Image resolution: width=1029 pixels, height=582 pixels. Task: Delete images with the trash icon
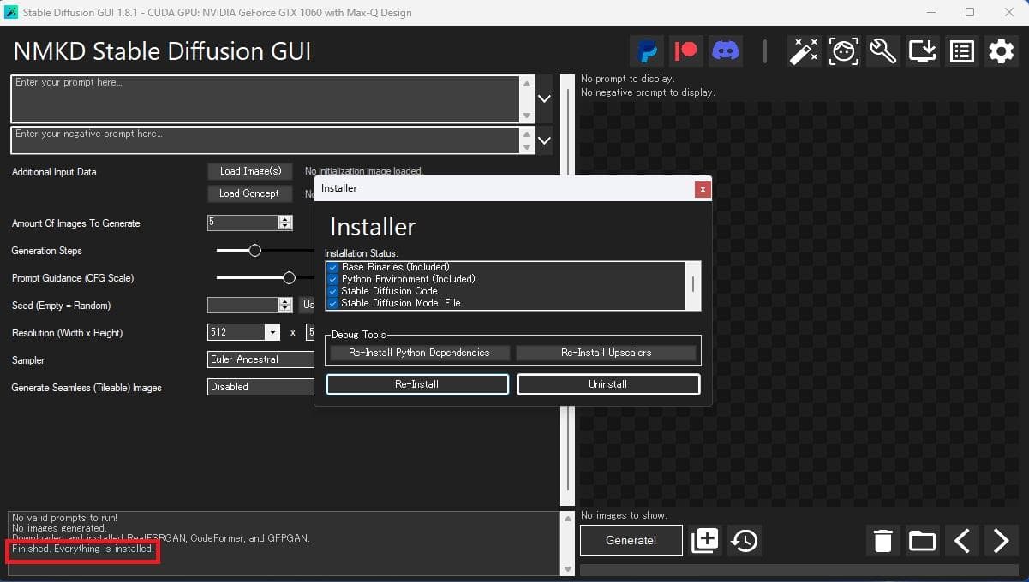tap(882, 541)
